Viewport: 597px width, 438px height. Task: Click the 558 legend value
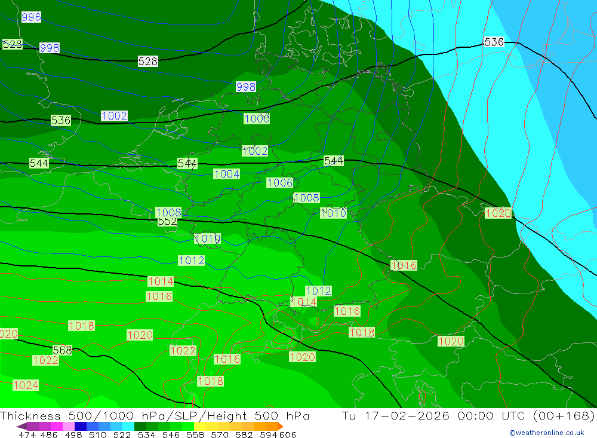click(x=195, y=434)
